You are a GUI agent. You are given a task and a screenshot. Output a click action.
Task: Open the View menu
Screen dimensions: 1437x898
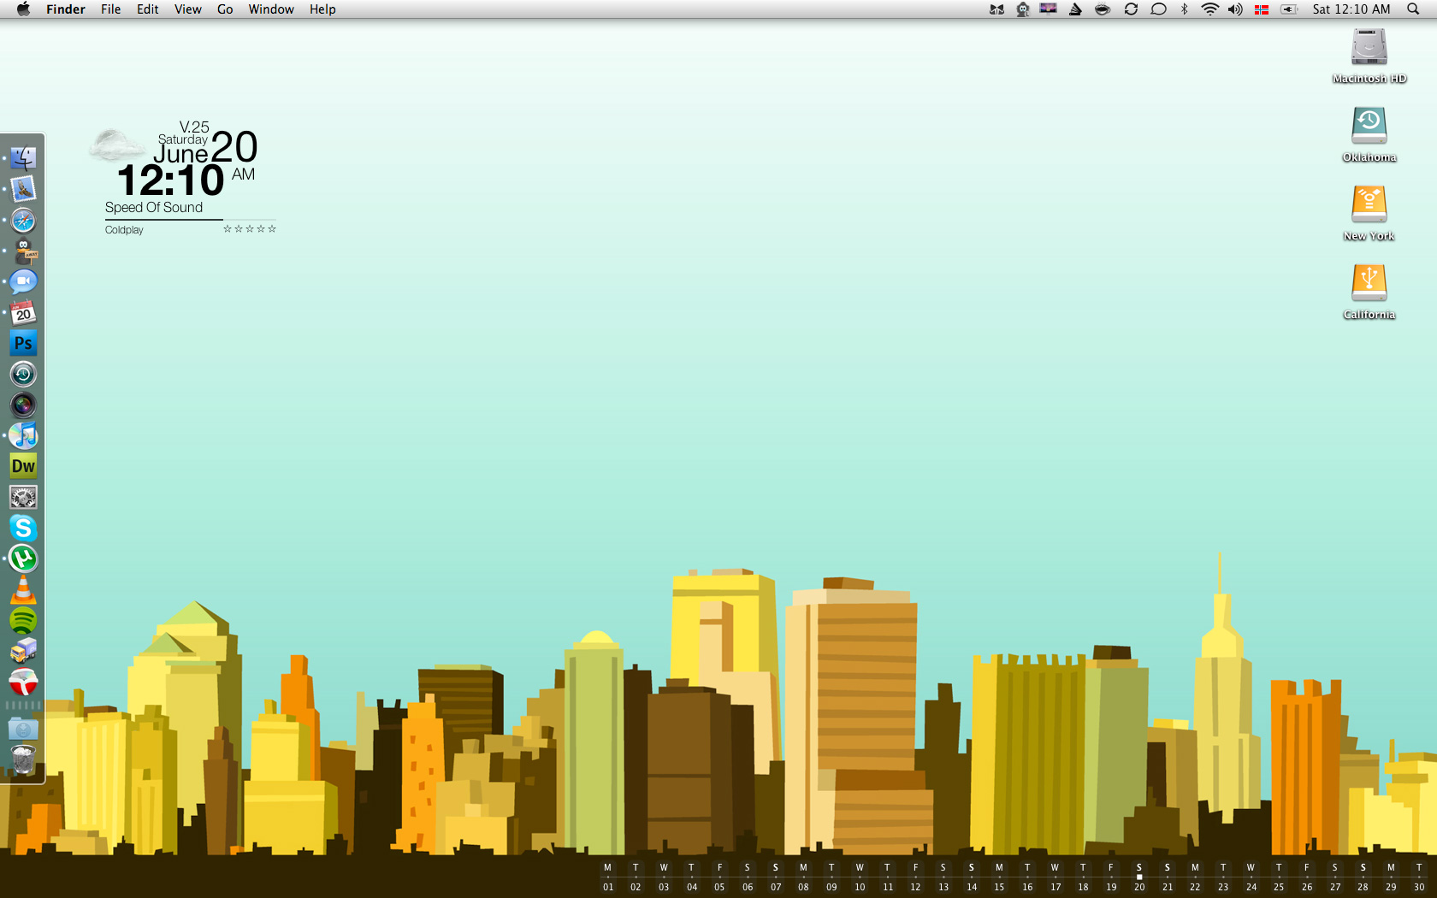188,9
